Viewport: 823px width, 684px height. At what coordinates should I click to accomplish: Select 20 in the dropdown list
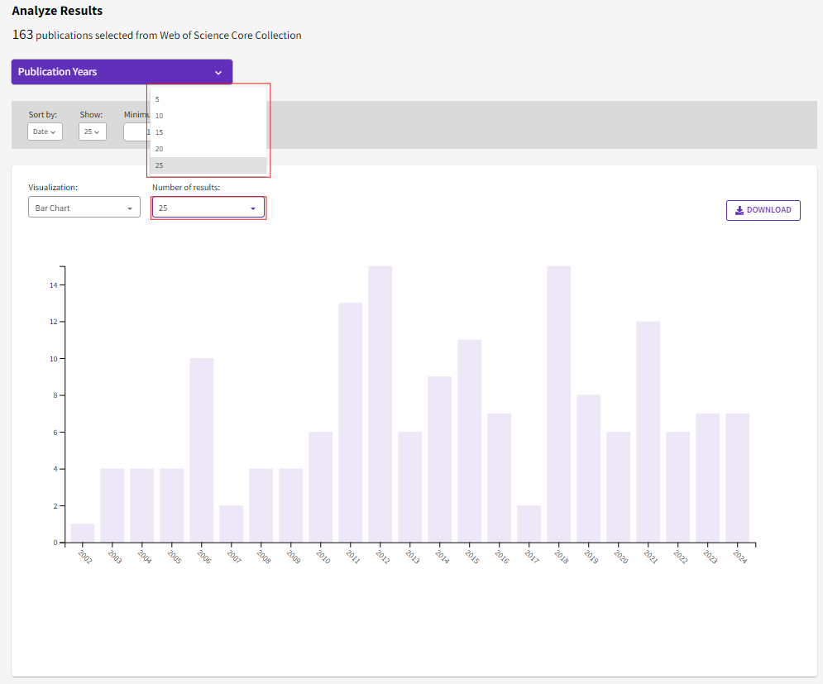click(208, 149)
